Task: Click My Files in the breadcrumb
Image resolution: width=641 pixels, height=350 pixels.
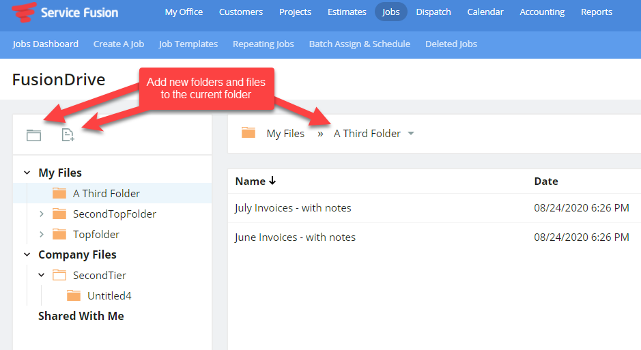Action: pyautogui.click(x=285, y=134)
